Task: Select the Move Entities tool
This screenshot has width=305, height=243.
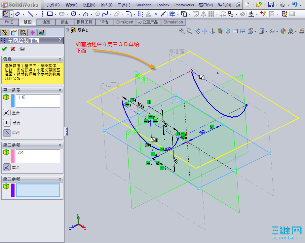Action: [231, 14]
